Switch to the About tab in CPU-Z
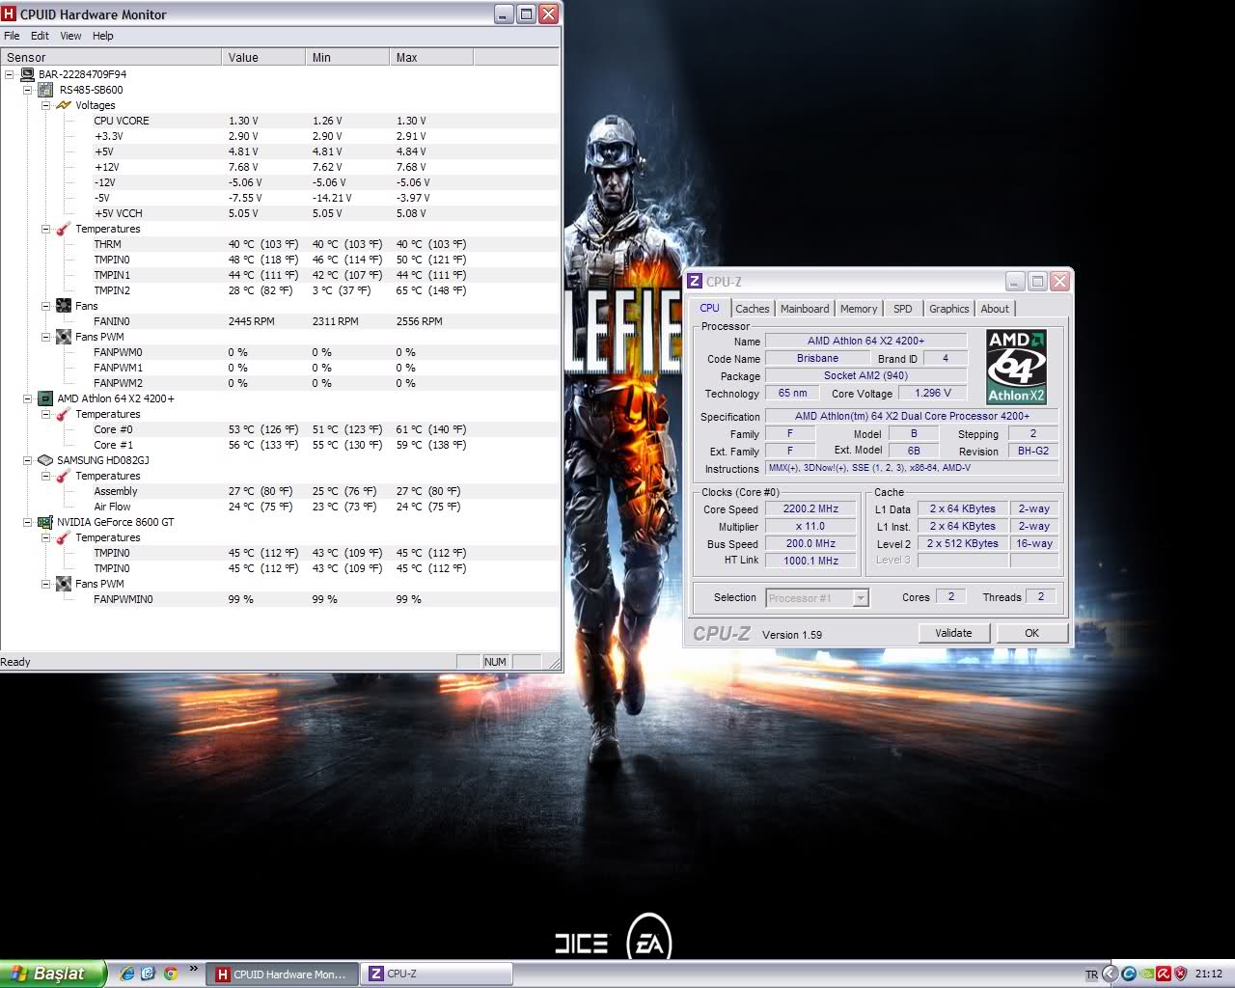The width and height of the screenshot is (1235, 988). (995, 309)
